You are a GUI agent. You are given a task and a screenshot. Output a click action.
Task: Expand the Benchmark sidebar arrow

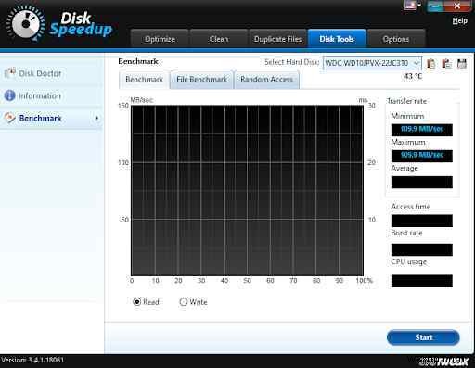tap(96, 118)
